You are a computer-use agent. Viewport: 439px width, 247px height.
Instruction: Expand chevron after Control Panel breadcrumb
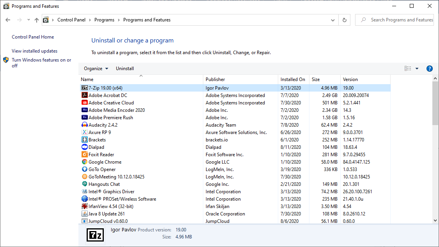click(90, 20)
